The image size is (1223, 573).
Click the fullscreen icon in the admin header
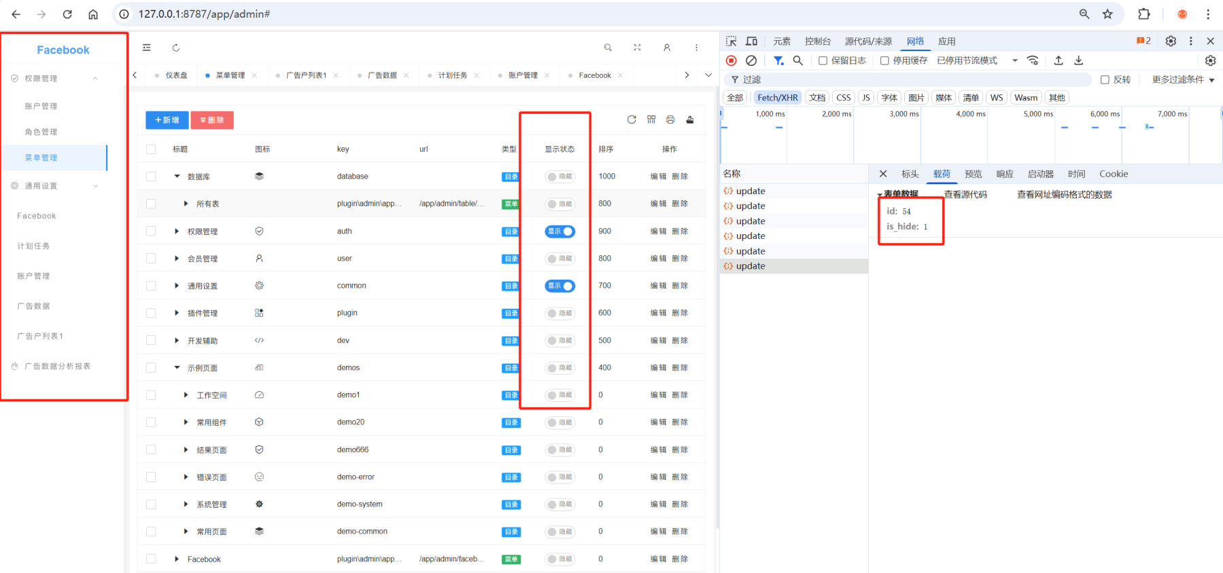click(x=637, y=48)
